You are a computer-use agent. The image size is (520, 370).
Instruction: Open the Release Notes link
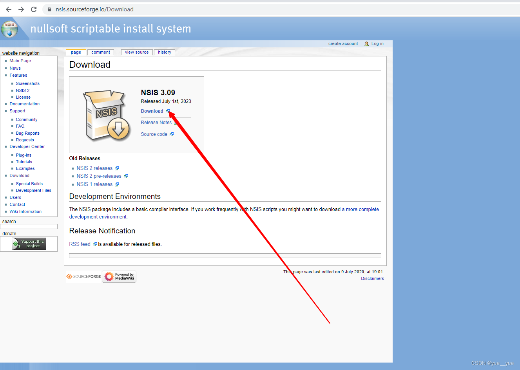click(156, 123)
